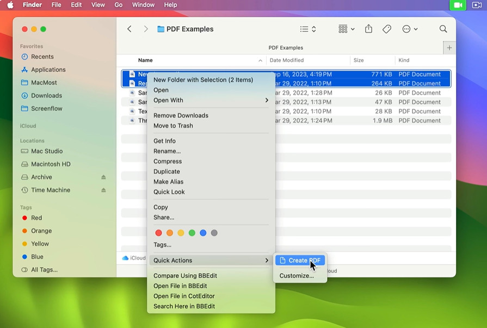Apply the Blue tag to selected files
This screenshot has height=328, width=487.
click(x=204, y=232)
